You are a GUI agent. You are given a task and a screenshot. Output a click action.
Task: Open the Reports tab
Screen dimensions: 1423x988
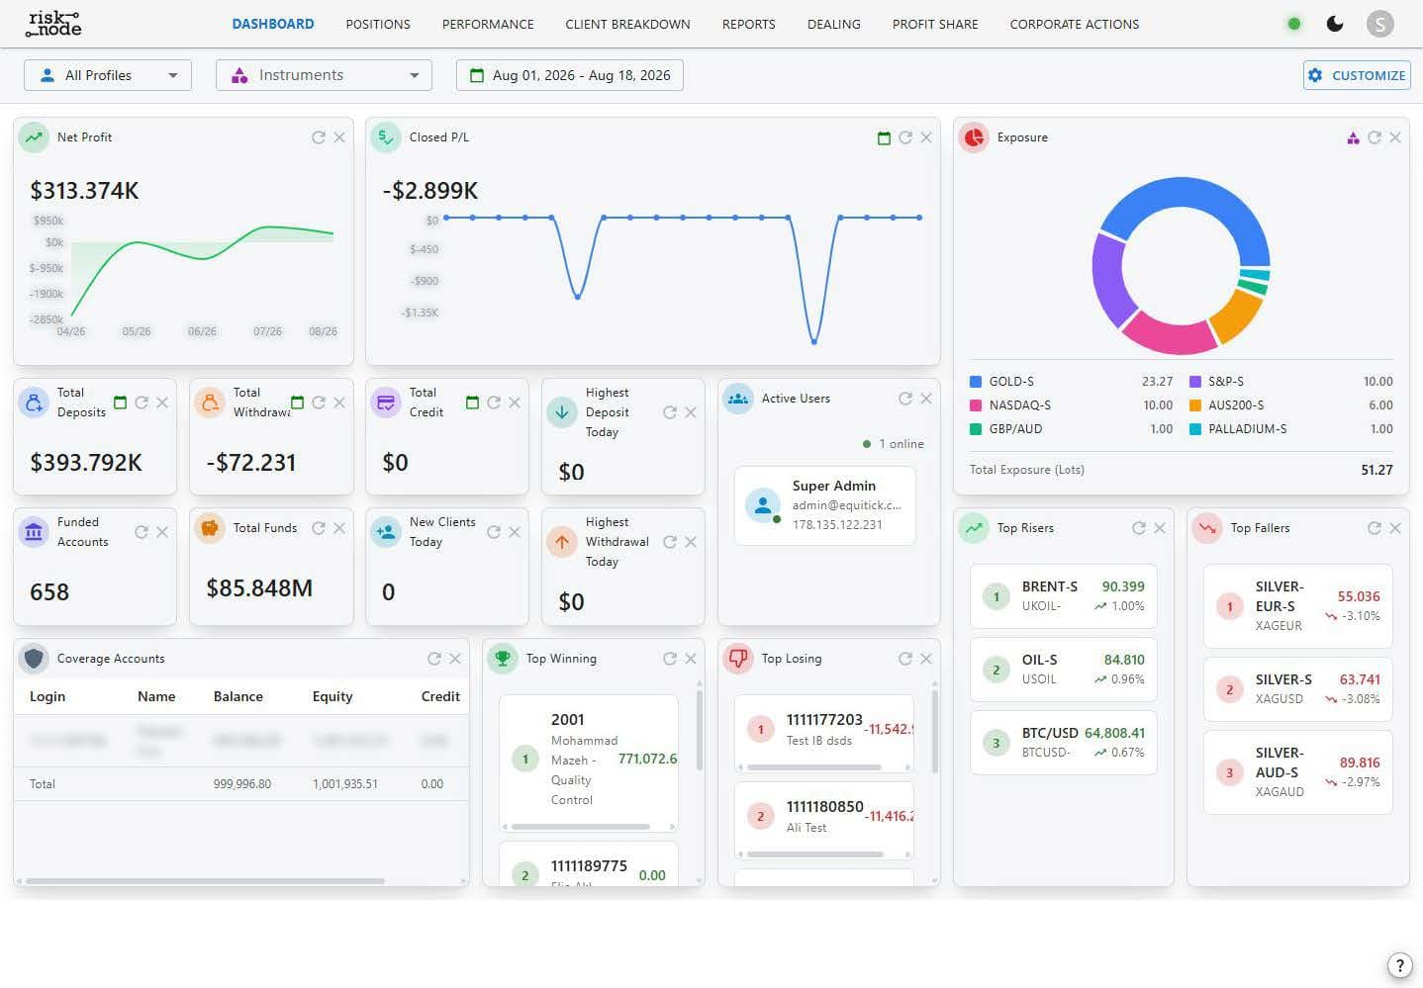click(x=748, y=24)
